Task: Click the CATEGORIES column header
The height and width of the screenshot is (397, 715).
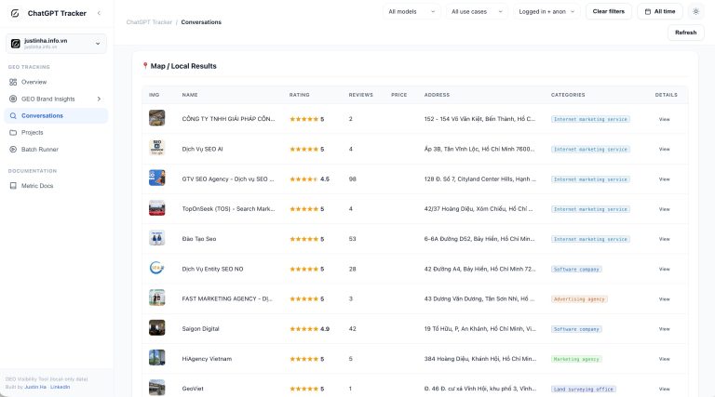Action: pos(568,95)
